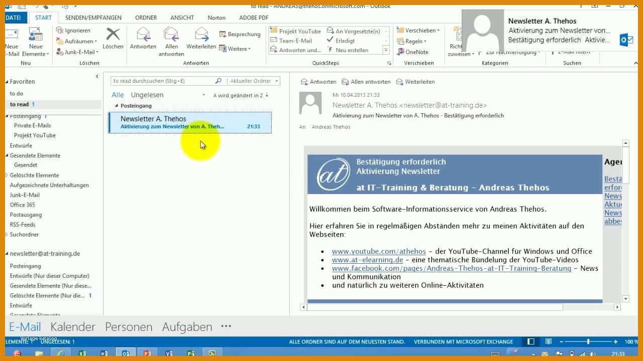Open the Personen view
The width and height of the screenshot is (643, 361).
pos(129,327)
